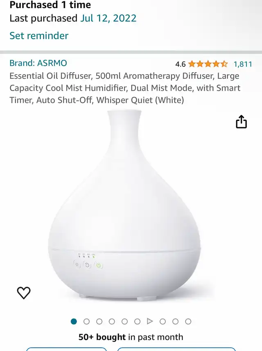The height and width of the screenshot is (351, 262).
Task: Tap the 4.6 rating number
Action: pos(181,64)
